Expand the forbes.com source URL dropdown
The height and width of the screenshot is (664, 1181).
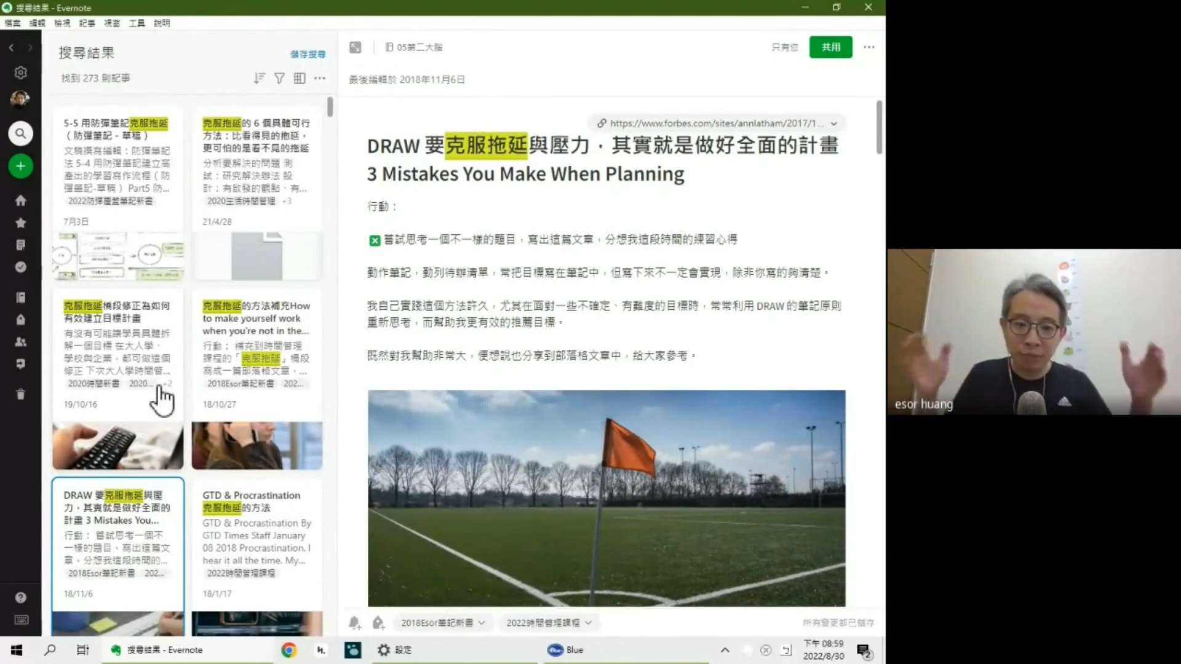(833, 124)
